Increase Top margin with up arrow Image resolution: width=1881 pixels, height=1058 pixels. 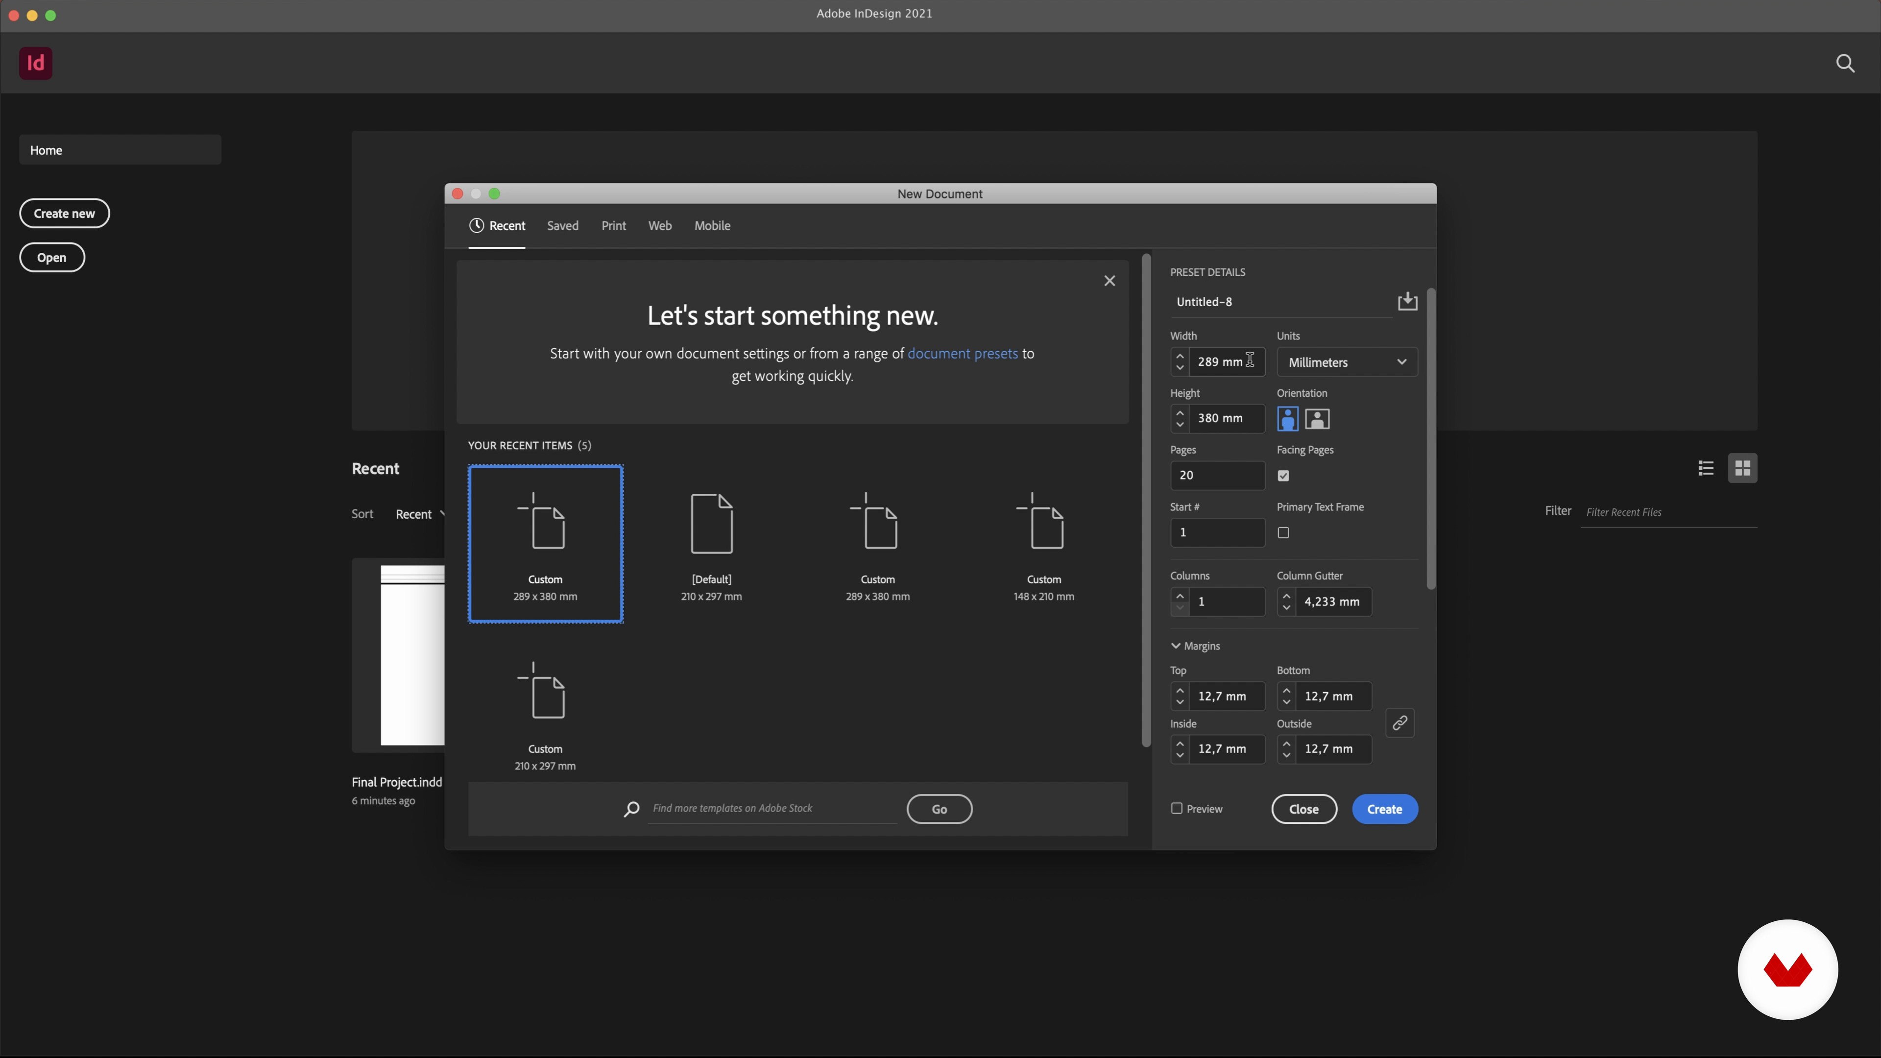(1180, 690)
